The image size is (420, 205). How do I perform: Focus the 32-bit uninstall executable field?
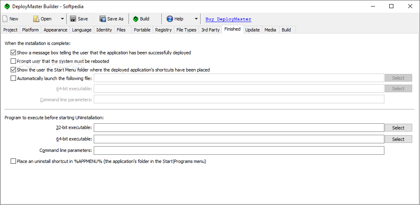pos(239,128)
